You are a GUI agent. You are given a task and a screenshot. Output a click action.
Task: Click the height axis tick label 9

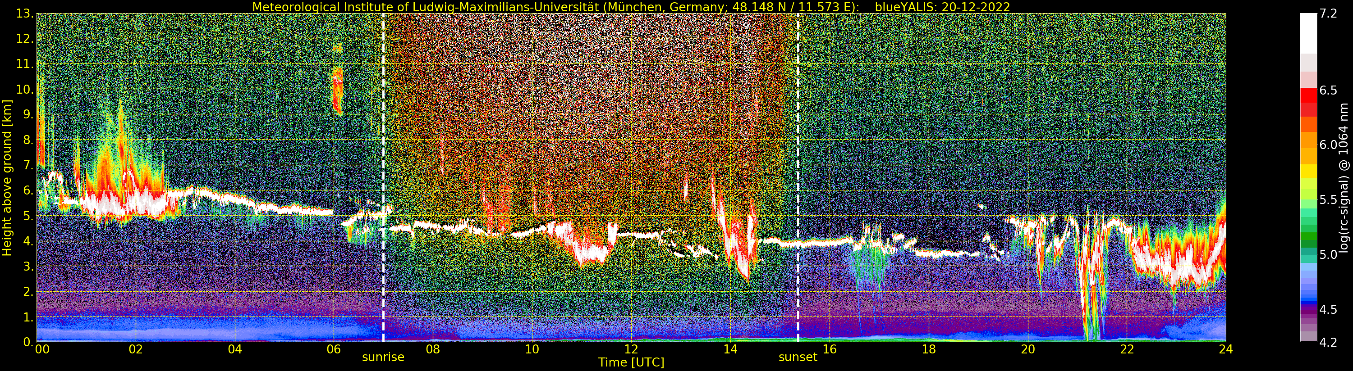click(28, 114)
